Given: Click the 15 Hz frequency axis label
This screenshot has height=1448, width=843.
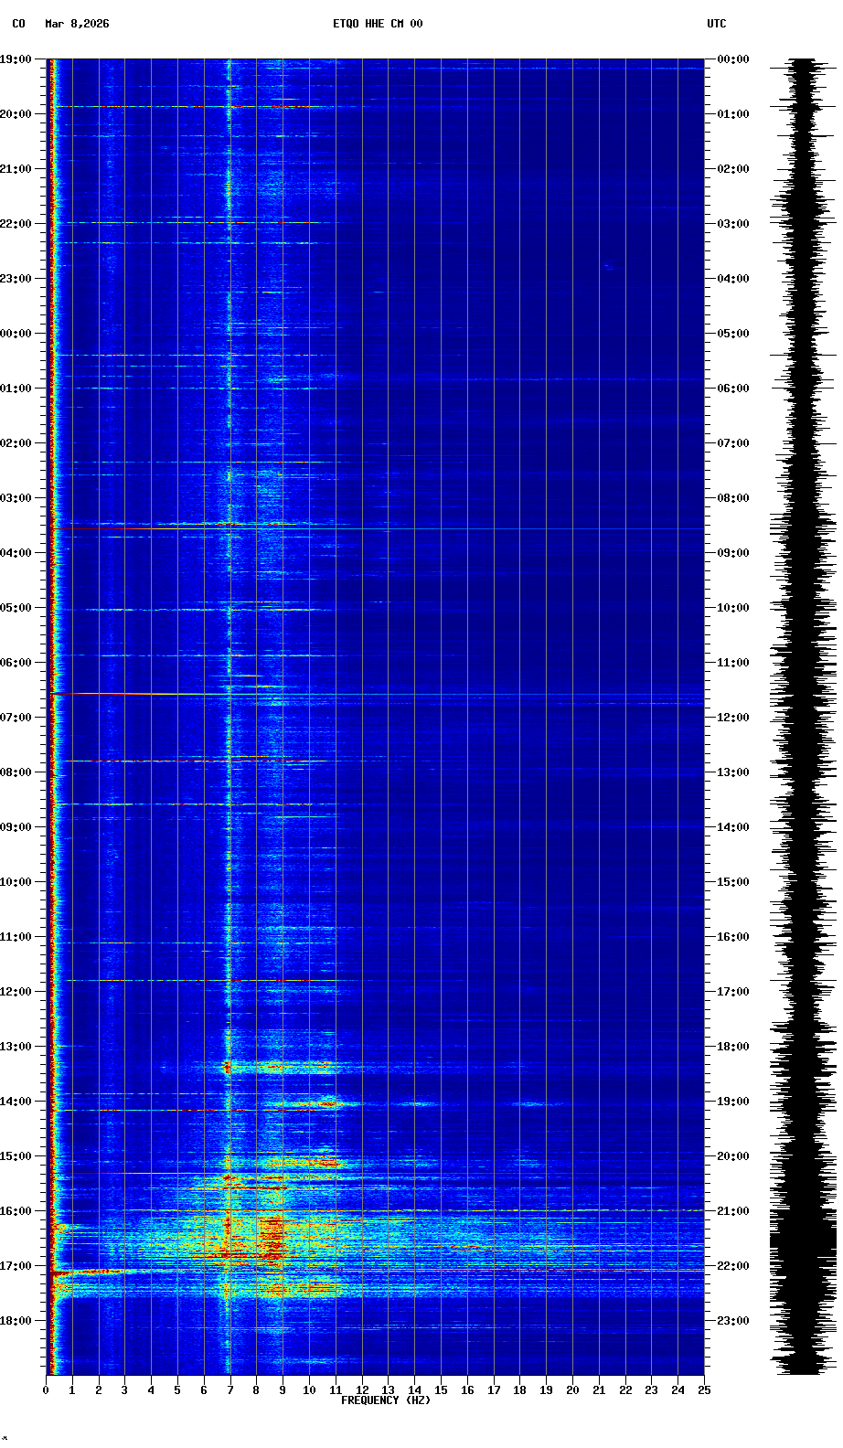Looking at the screenshot, I should (441, 1390).
